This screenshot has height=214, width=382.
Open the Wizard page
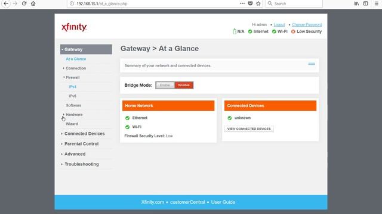pos(72,124)
